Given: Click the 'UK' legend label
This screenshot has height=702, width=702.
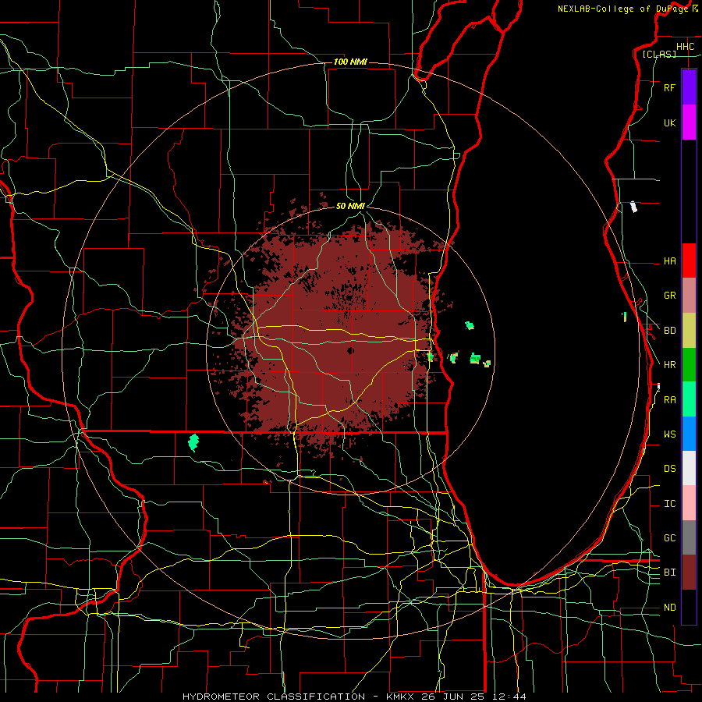Looking at the screenshot, I should point(669,122).
